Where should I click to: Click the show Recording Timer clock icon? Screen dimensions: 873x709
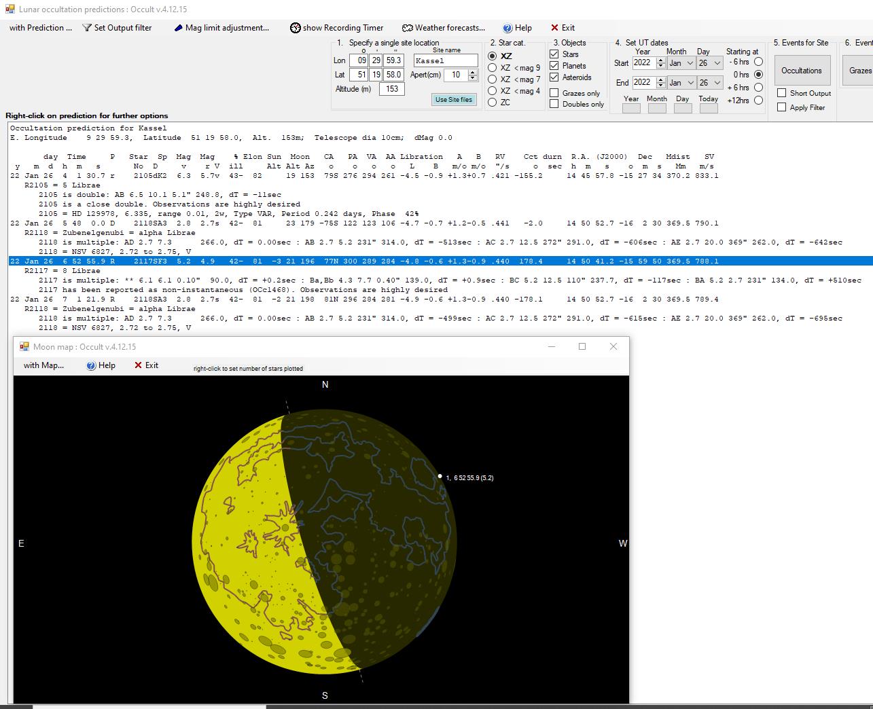click(x=295, y=28)
